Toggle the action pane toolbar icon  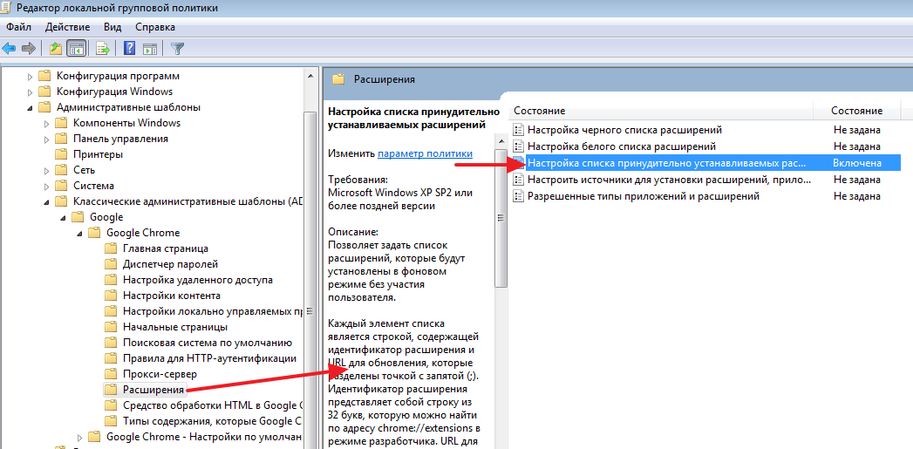click(x=150, y=48)
